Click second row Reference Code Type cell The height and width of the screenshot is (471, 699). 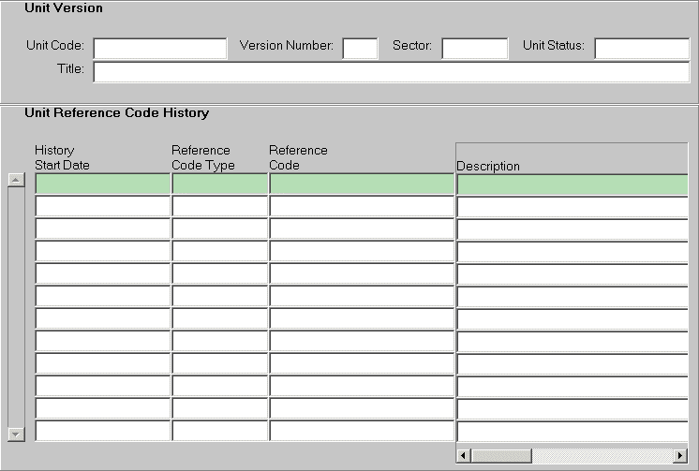pos(220,207)
